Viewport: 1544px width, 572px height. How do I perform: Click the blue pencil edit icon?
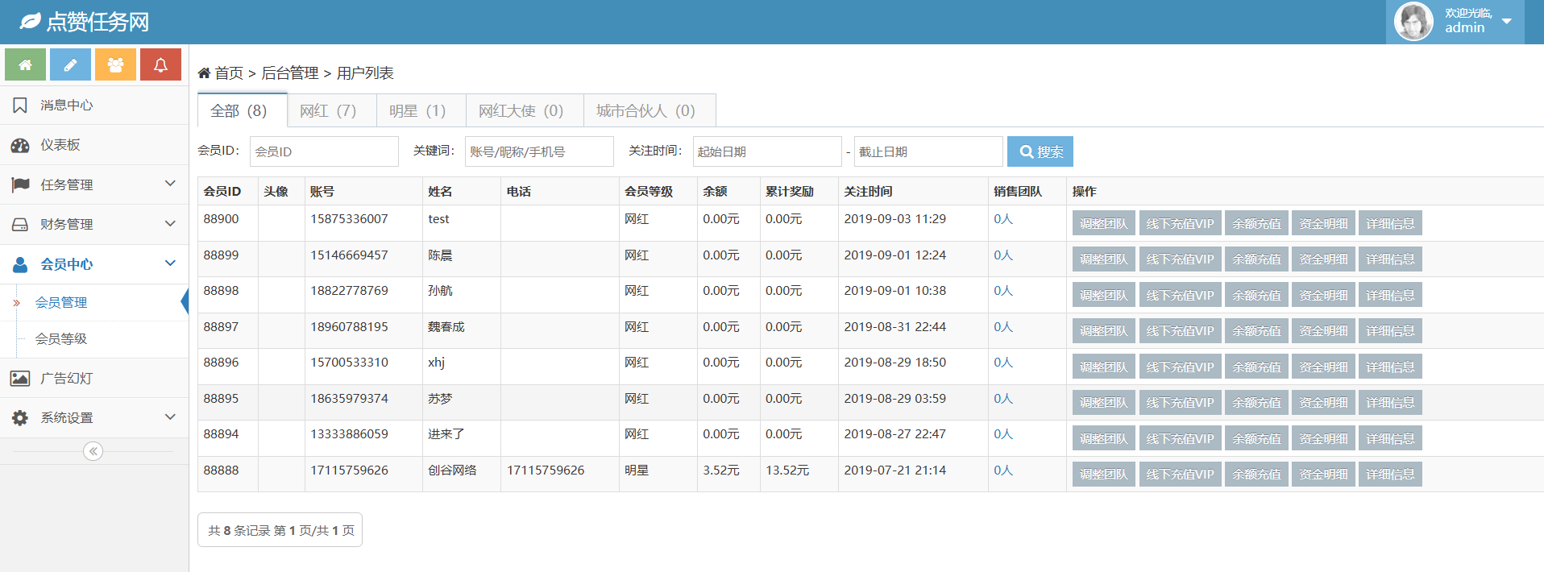(70, 64)
